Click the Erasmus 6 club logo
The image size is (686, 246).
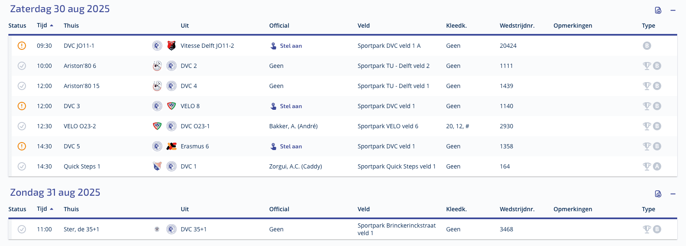point(171,146)
